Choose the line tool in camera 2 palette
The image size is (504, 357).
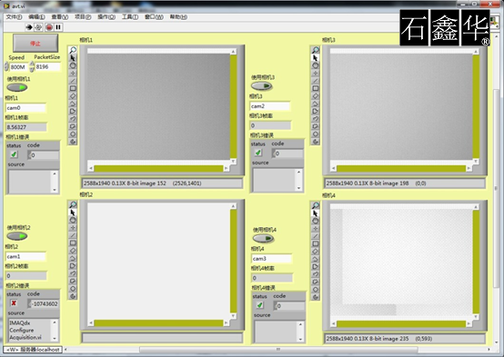[73, 235]
